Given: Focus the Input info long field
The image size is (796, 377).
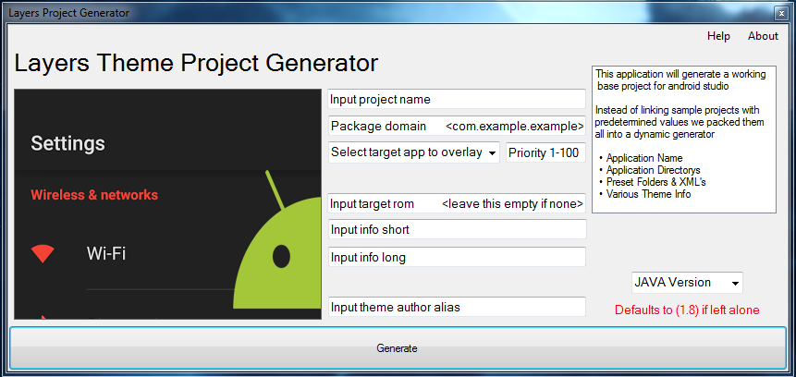Looking at the screenshot, I should pyautogui.click(x=457, y=257).
